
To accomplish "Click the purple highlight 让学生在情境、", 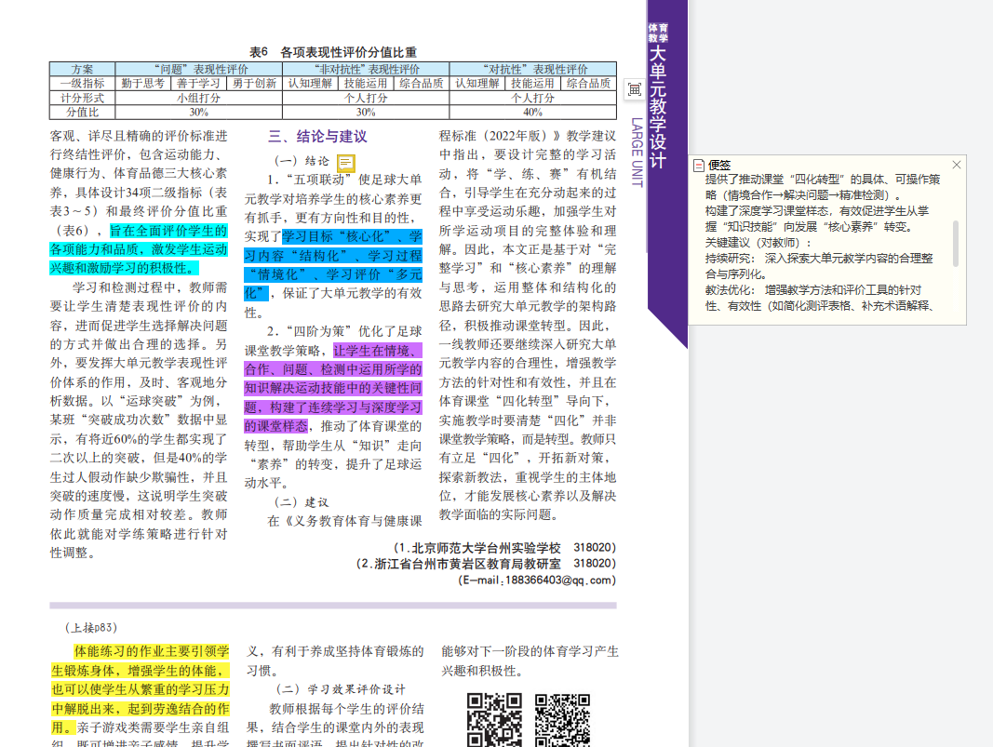I will click(x=378, y=350).
